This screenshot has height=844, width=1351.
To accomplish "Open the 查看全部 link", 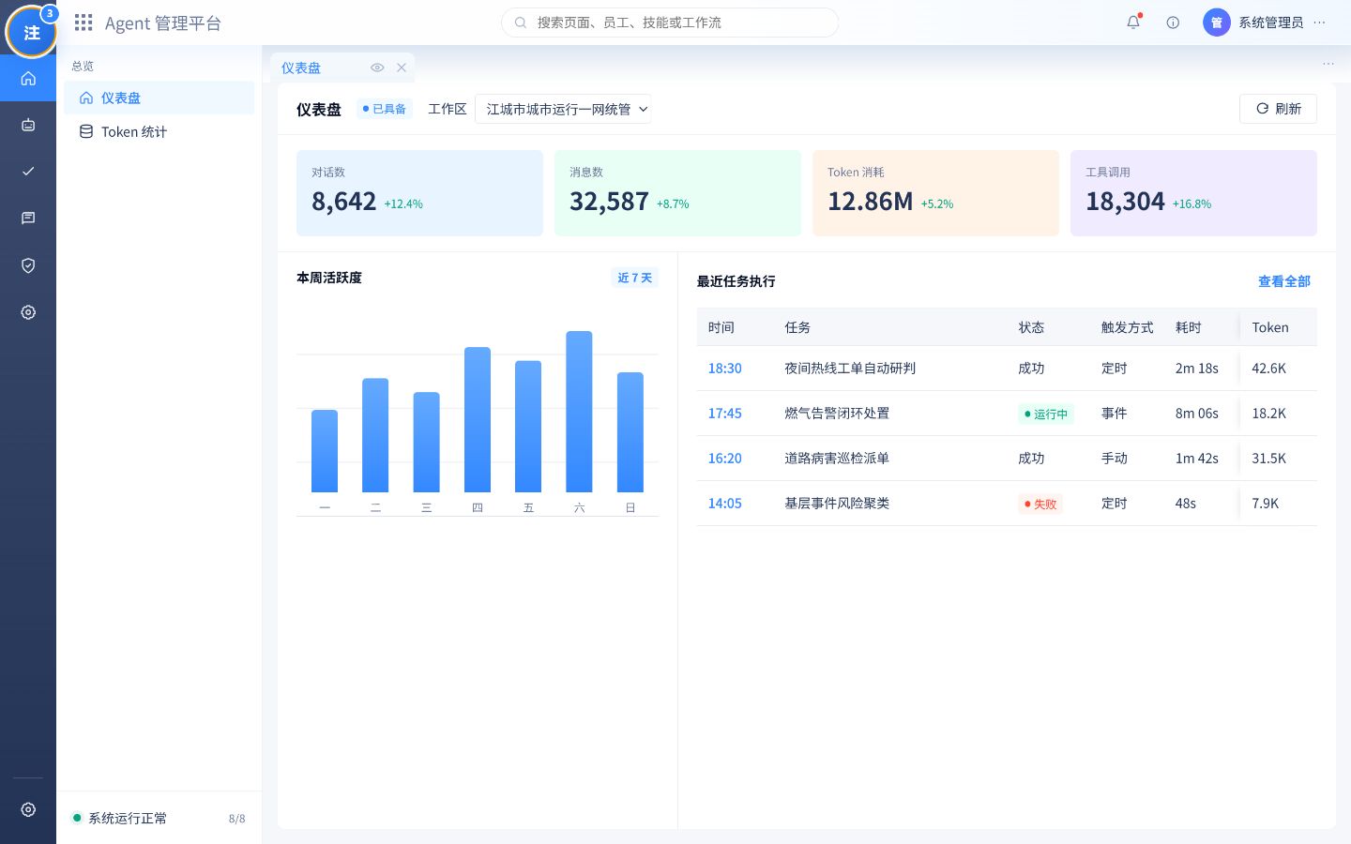I will (x=1283, y=281).
